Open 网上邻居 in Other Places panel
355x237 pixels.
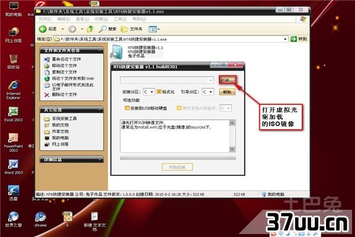pyautogui.click(x=60, y=144)
